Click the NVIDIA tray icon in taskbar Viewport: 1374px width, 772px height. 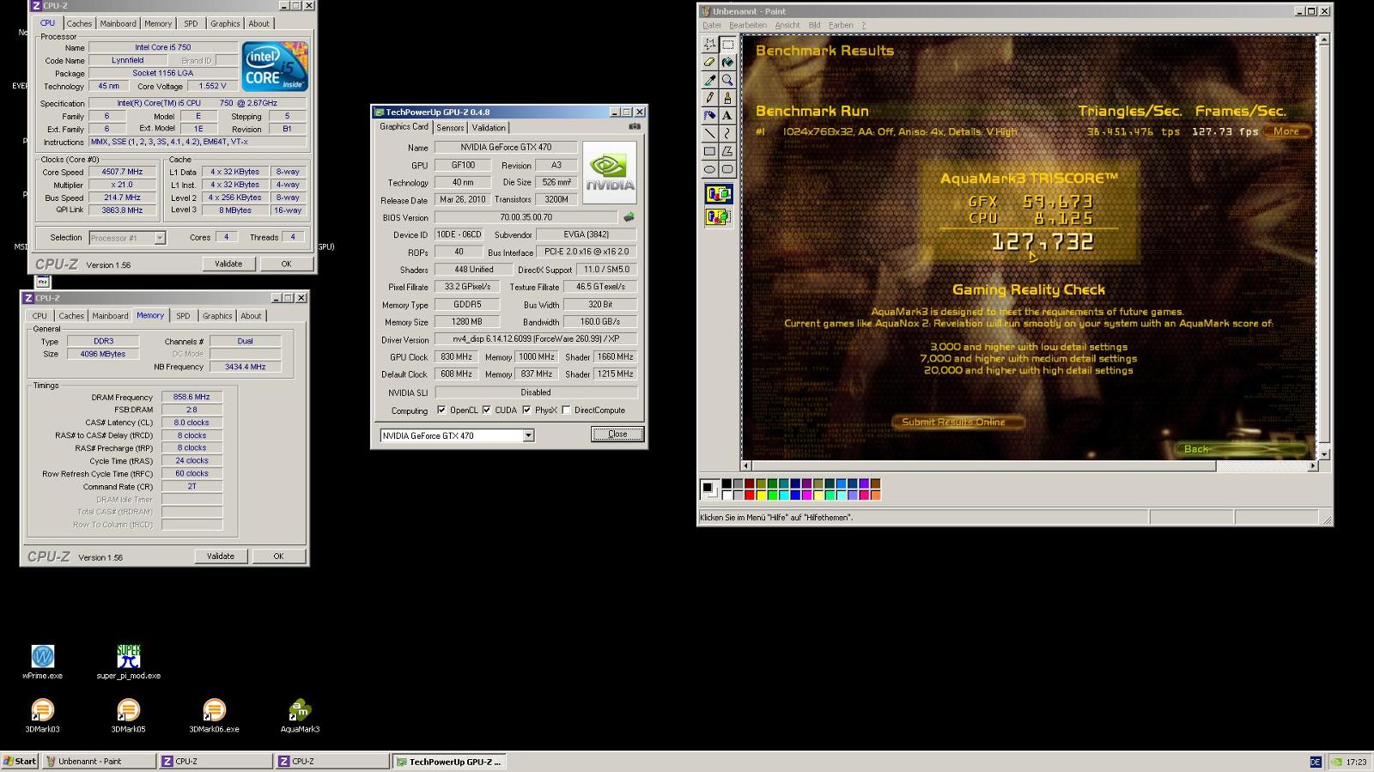(x=1336, y=762)
